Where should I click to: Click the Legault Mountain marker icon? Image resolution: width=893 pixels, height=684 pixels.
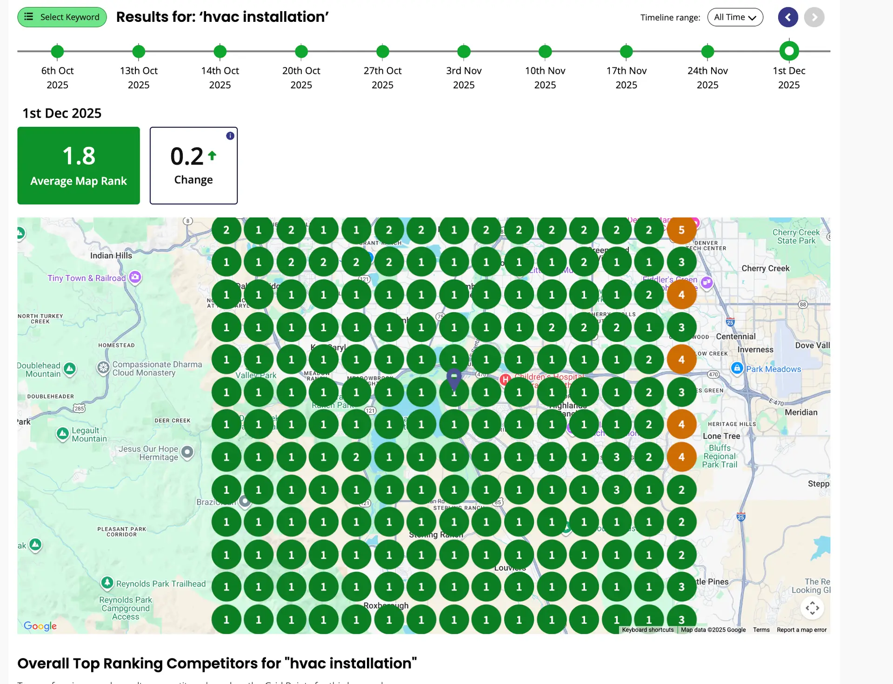63,434
